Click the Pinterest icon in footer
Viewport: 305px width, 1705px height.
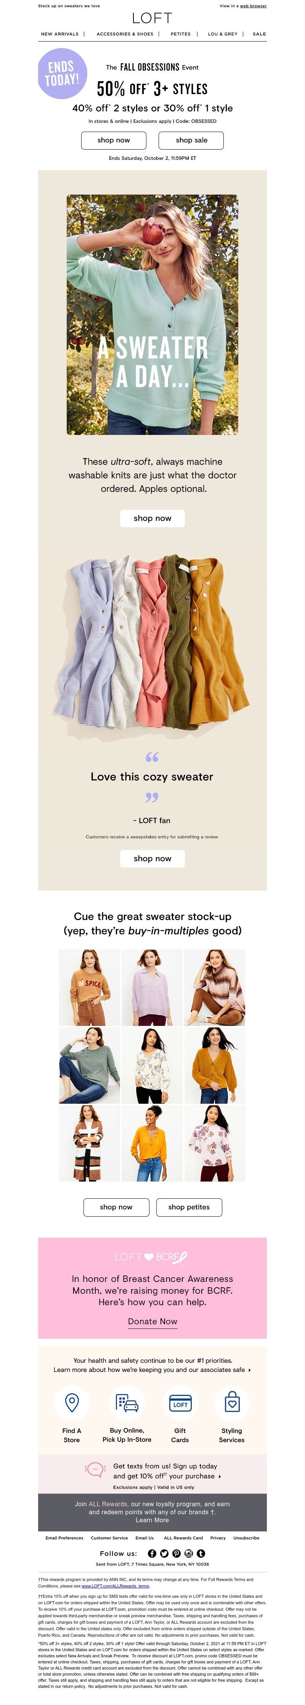click(177, 1553)
